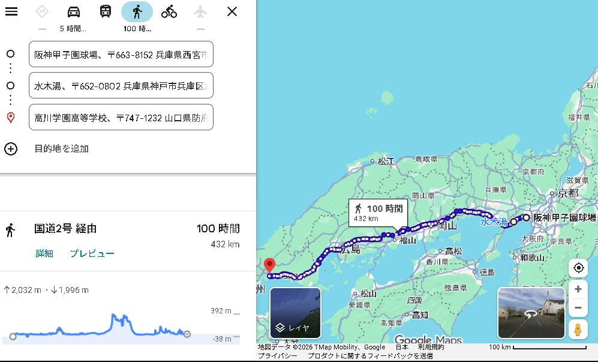Select the driving travel mode
This screenshot has height=362, width=598.
[73, 12]
